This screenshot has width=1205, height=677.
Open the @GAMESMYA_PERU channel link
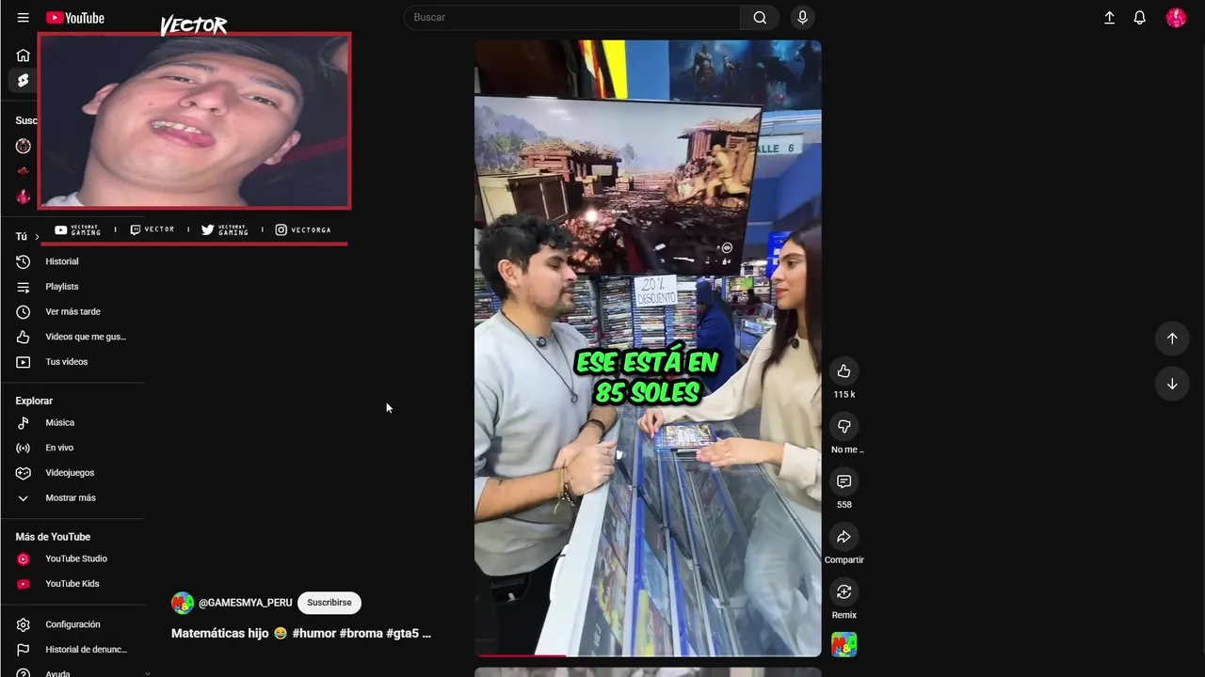click(245, 603)
